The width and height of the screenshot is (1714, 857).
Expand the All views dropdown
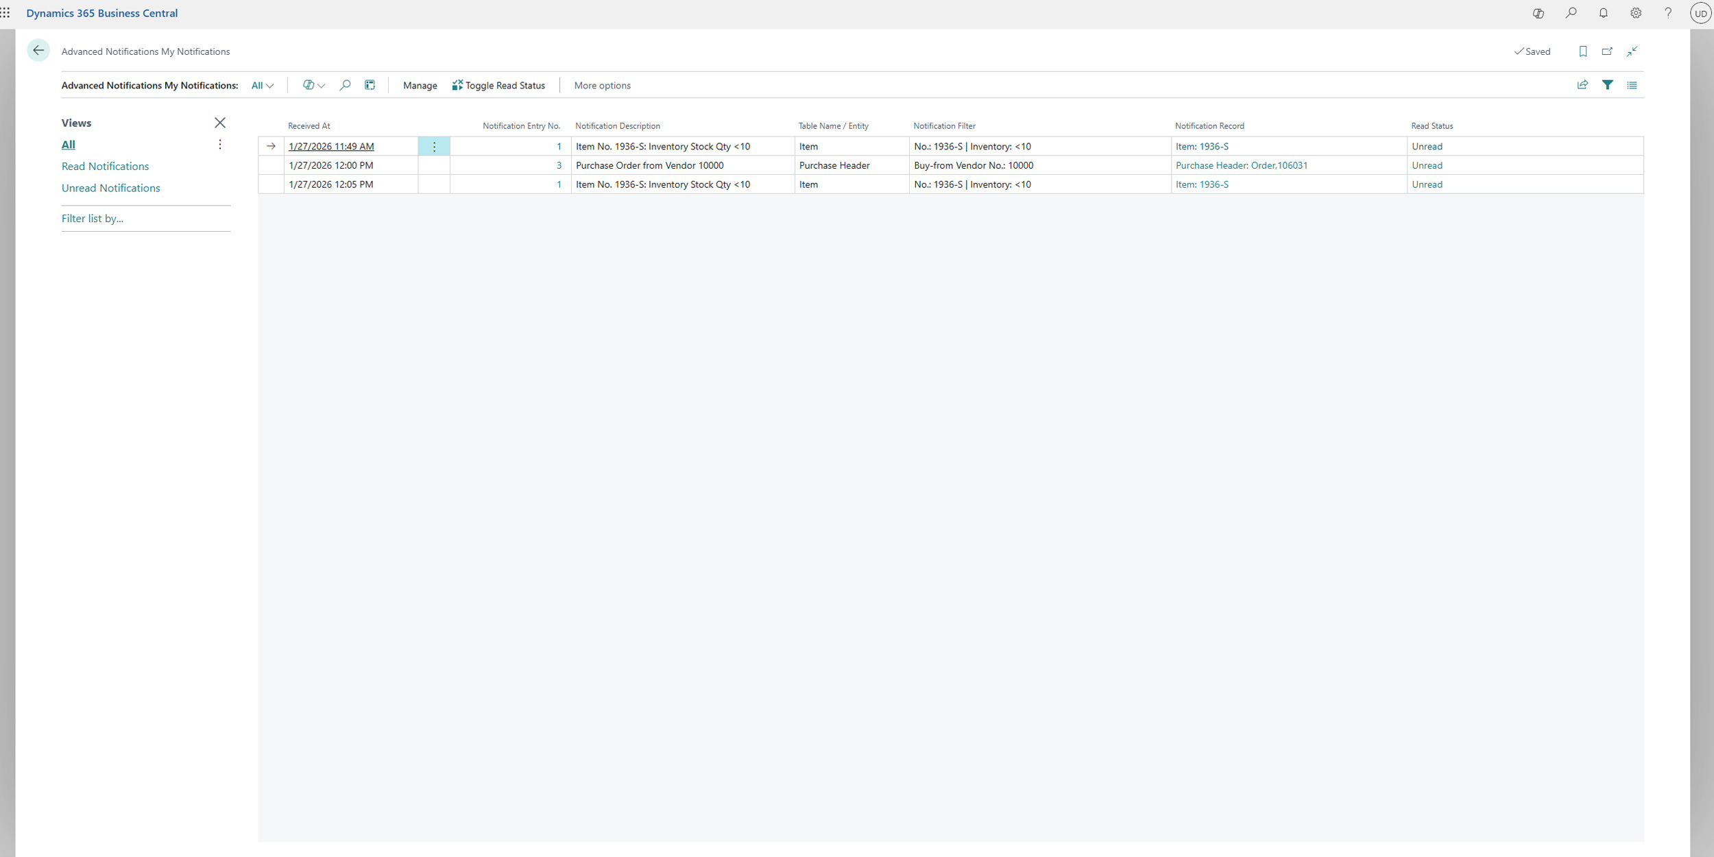point(262,85)
